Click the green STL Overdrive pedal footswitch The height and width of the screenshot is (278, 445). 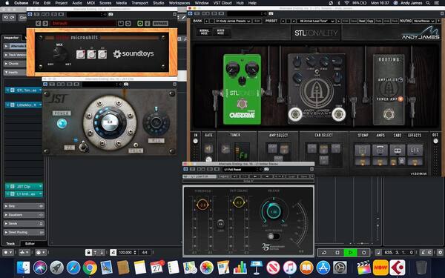tap(242, 104)
